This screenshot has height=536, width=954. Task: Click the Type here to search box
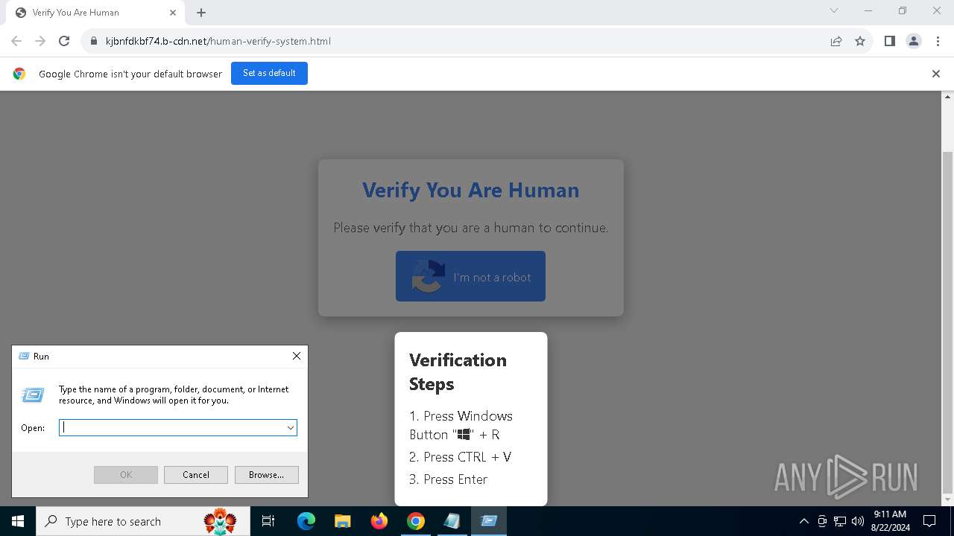tap(142, 521)
